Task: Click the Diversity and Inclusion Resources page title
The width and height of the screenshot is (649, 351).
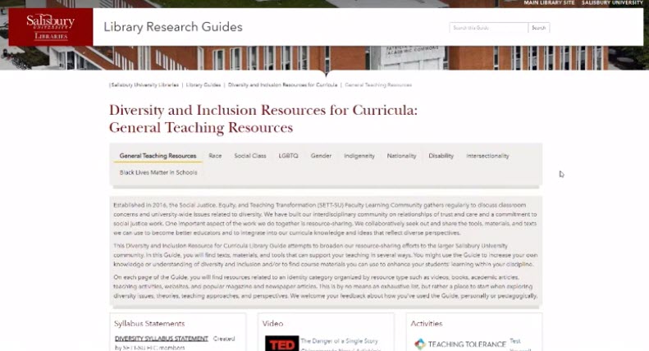Action: point(263,119)
